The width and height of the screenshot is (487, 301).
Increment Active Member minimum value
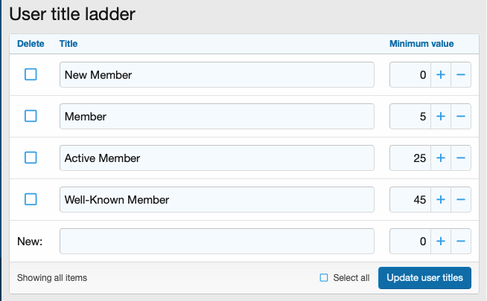click(440, 158)
